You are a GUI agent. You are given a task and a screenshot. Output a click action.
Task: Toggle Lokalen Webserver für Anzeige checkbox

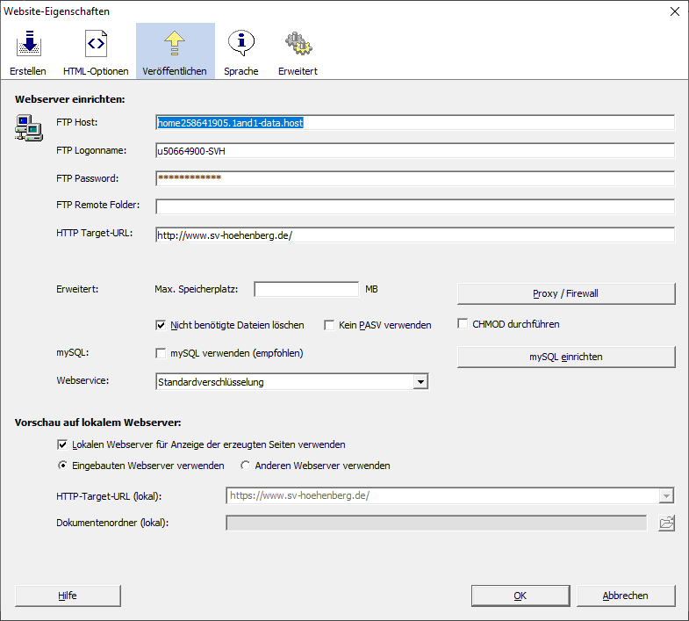(62, 444)
